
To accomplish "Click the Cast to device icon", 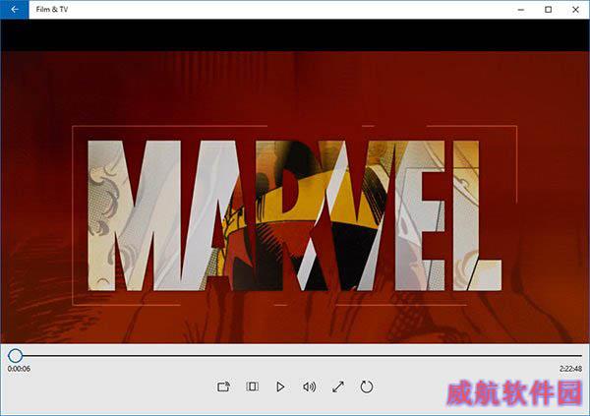I will coord(223,386).
